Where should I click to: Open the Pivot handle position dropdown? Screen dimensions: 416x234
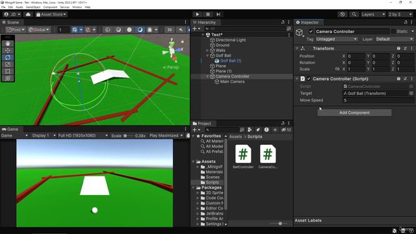pos(16,30)
